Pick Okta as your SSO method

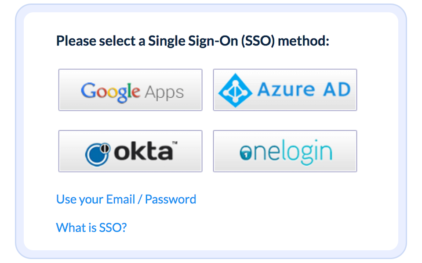tap(130, 151)
